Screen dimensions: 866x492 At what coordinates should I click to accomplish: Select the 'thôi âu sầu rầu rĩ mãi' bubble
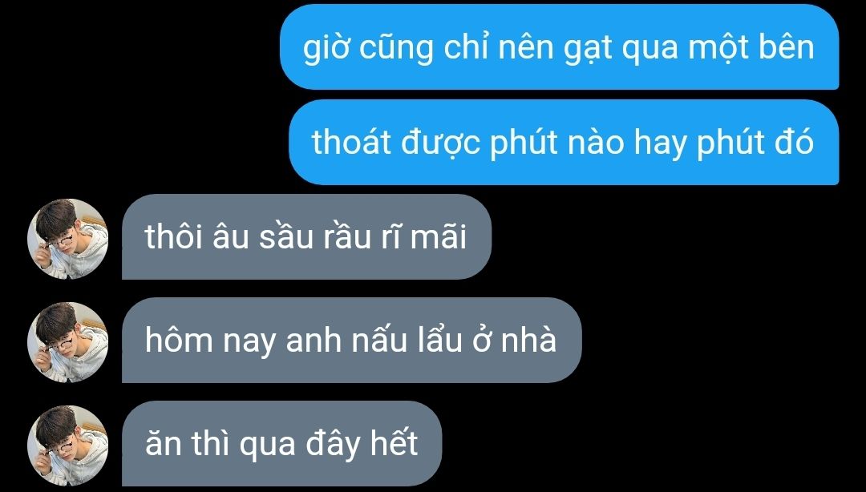click(x=306, y=237)
